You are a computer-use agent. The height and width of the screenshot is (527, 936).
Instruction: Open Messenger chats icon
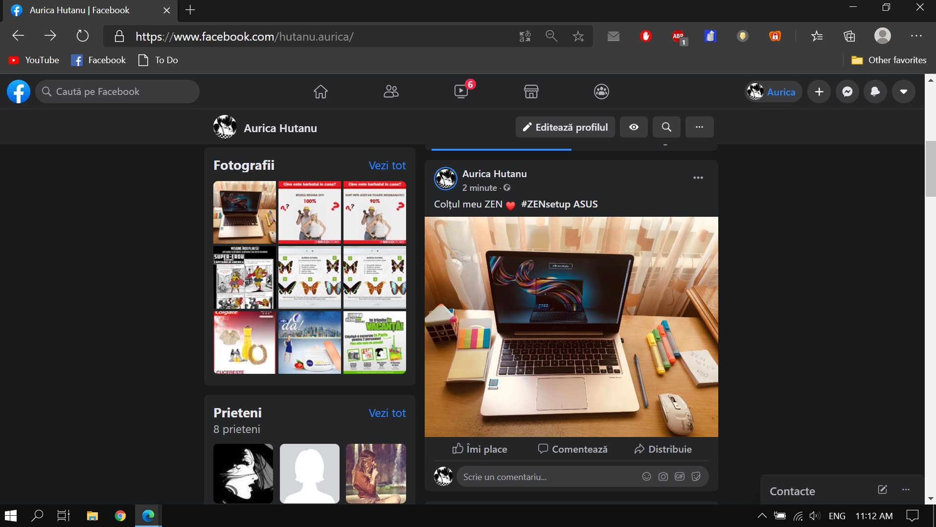tap(847, 92)
